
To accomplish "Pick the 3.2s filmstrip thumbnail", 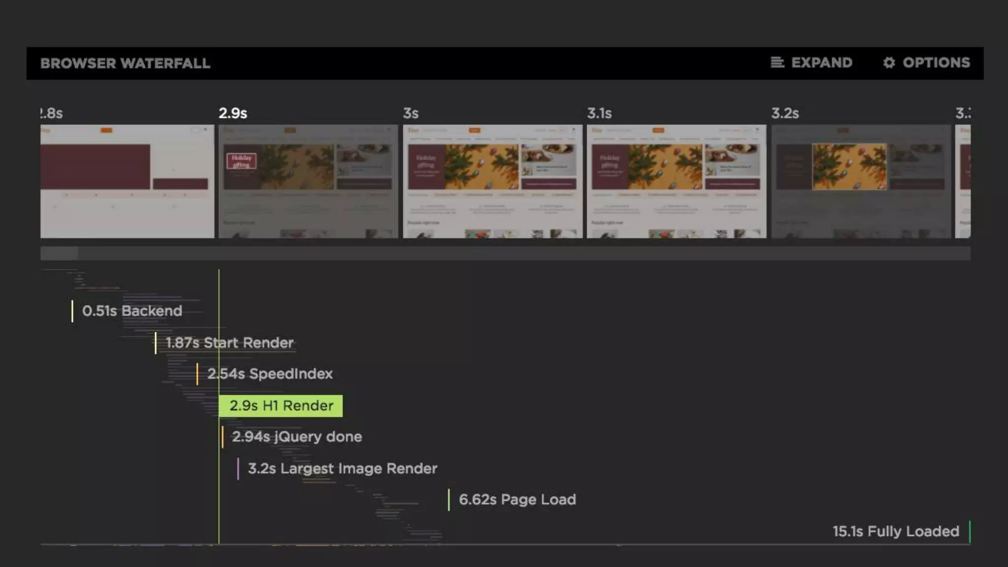I will pyautogui.click(x=861, y=181).
